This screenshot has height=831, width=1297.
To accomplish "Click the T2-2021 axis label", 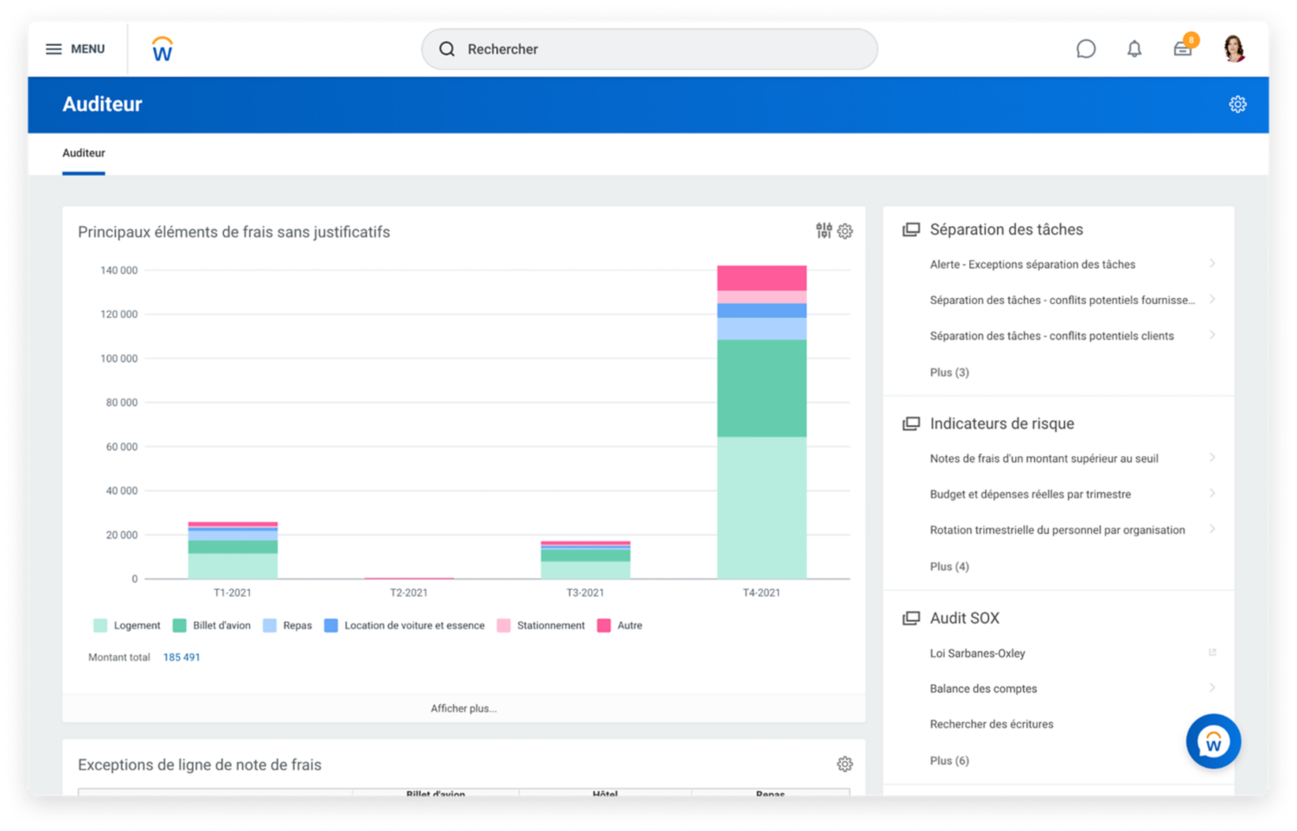I will 409,593.
